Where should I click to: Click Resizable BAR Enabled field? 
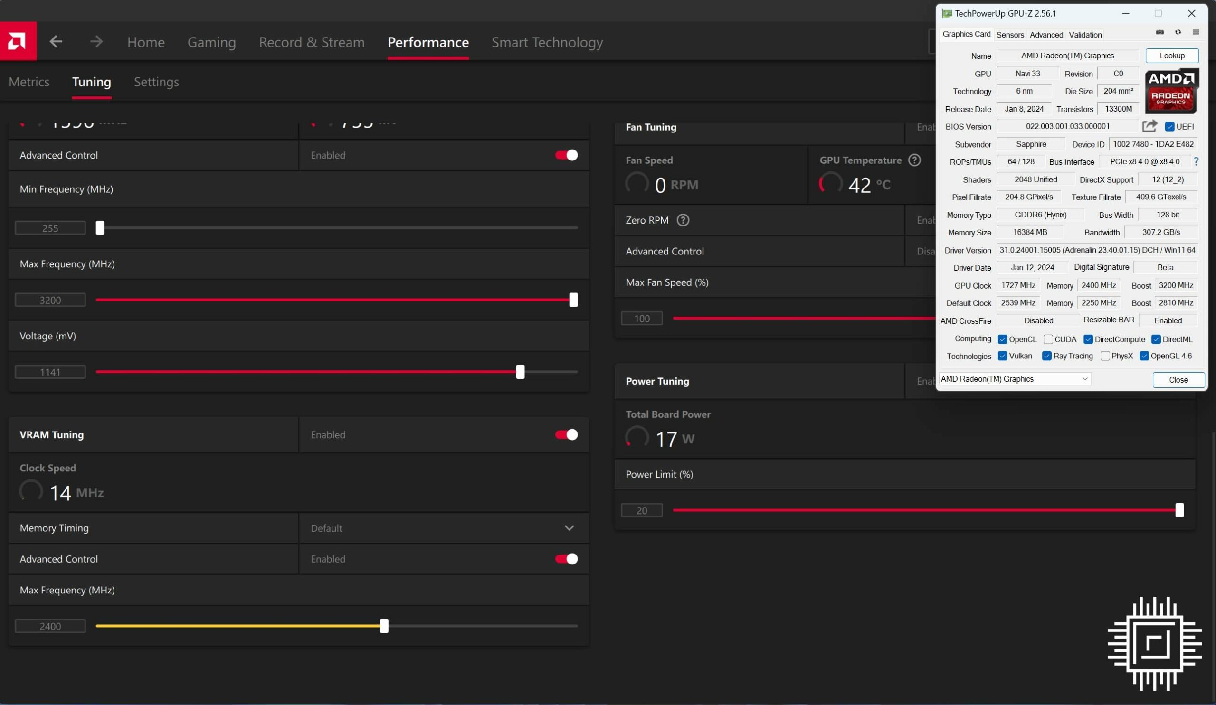click(1168, 320)
